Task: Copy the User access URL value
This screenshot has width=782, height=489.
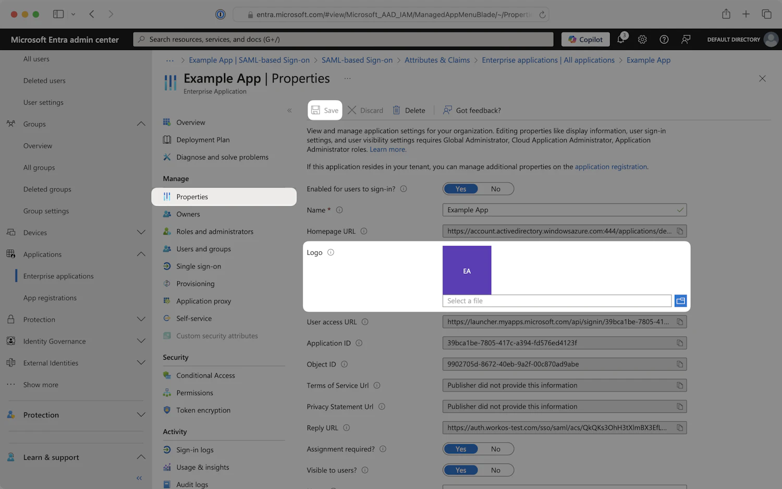Action: (x=680, y=322)
